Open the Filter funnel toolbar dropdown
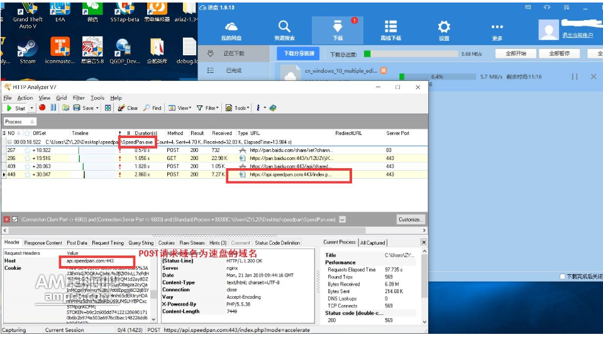 pos(207,108)
